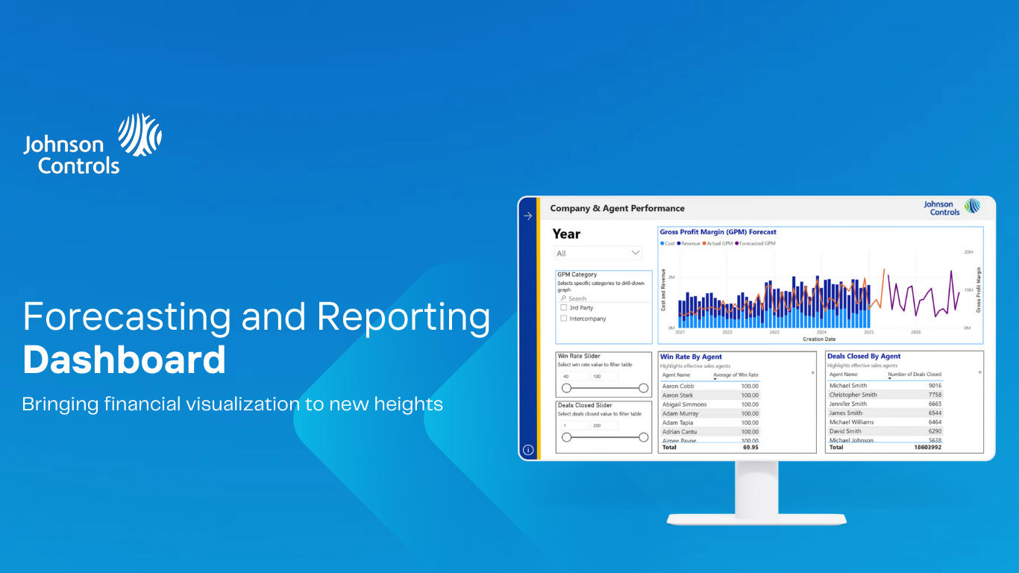The height and width of the screenshot is (573, 1019).
Task: Click Agent Name header in Deals Closed table
Action: (x=843, y=375)
